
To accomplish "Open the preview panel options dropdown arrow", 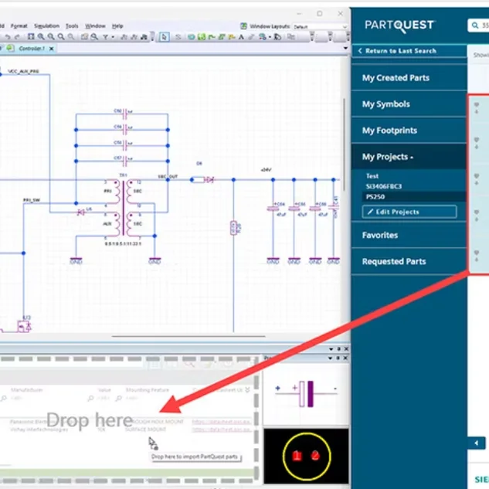I will [x=331, y=358].
